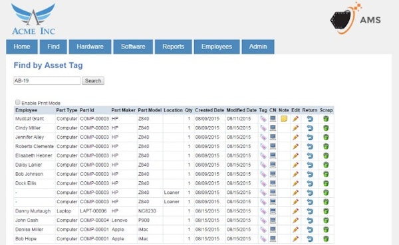The height and width of the screenshot is (245, 399).
Task: Click the Employee column header
Action: point(26,110)
